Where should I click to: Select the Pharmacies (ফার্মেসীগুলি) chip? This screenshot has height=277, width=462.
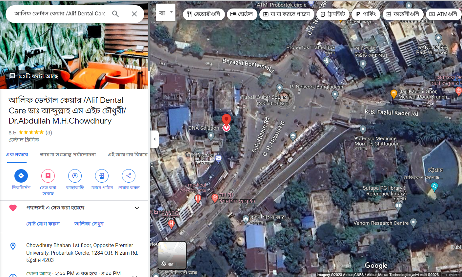(403, 14)
